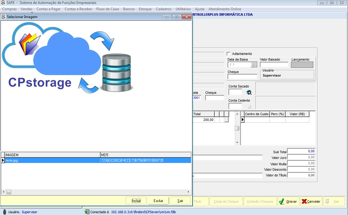
Task: Open the Cadastros menu
Action: click(164, 9)
